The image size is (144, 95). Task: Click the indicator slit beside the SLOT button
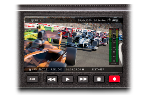42,78
